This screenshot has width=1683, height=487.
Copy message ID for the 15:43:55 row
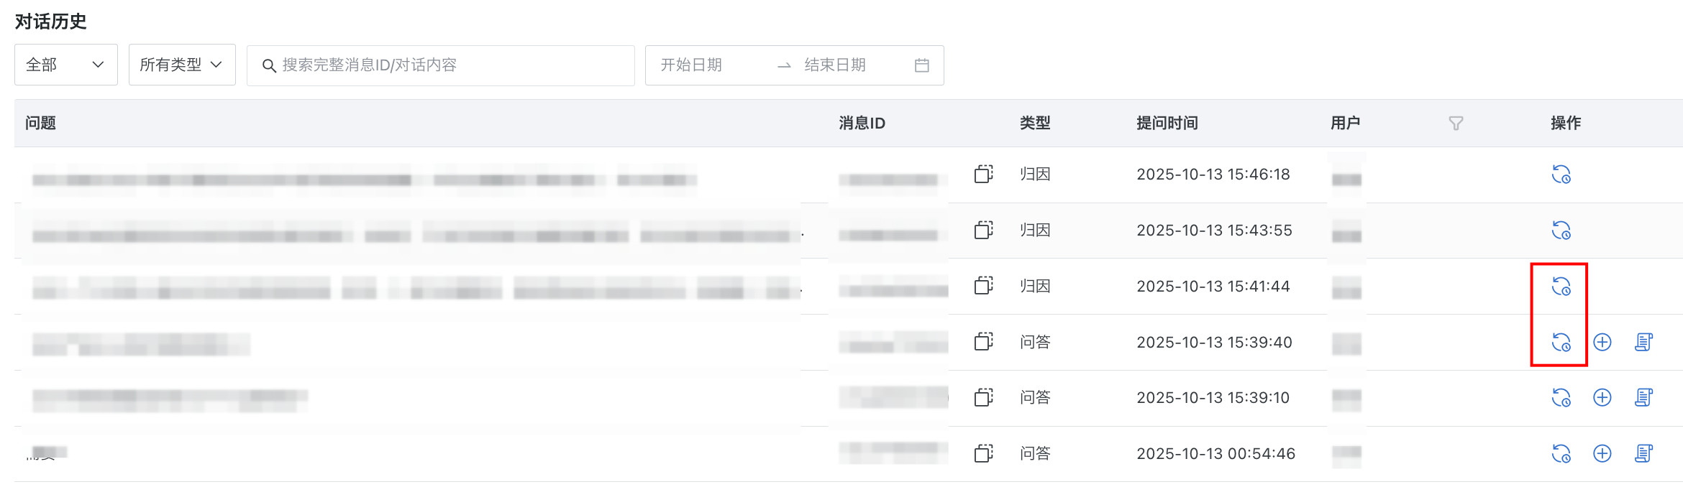point(983,230)
